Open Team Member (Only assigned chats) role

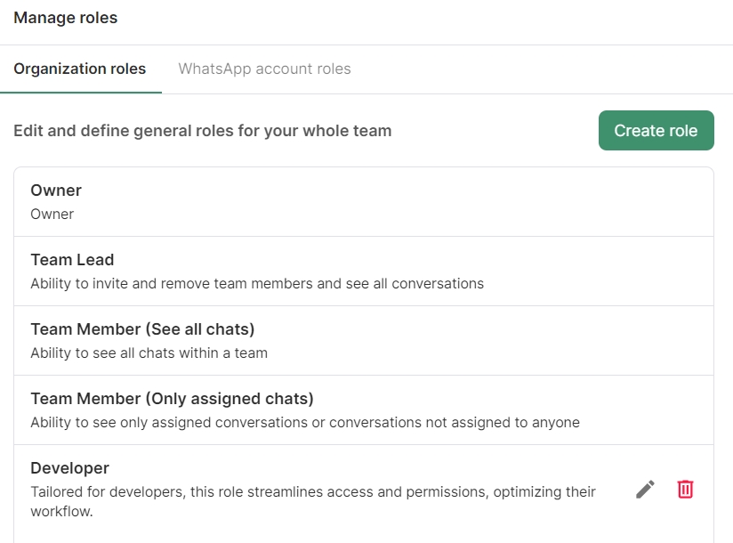pyautogui.click(x=172, y=399)
